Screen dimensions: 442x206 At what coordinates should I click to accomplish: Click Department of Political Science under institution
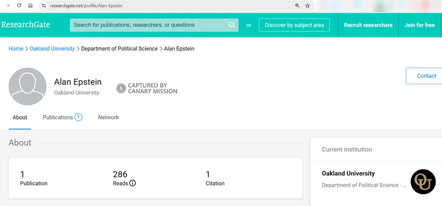tap(364, 185)
